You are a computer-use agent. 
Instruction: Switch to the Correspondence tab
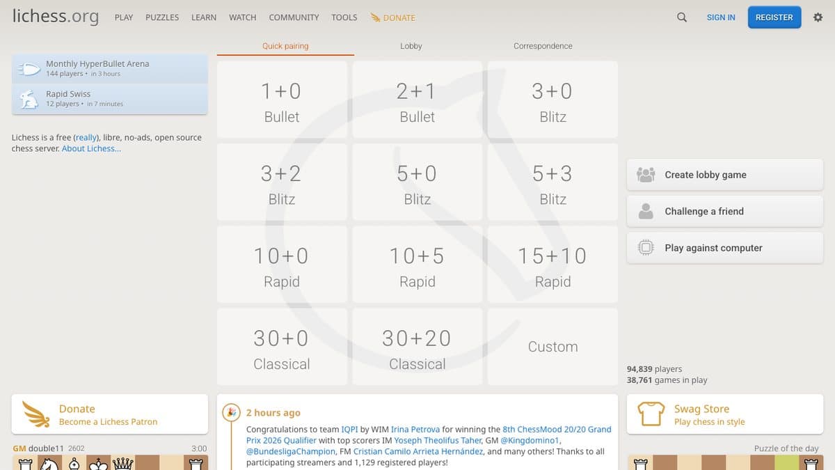click(543, 46)
